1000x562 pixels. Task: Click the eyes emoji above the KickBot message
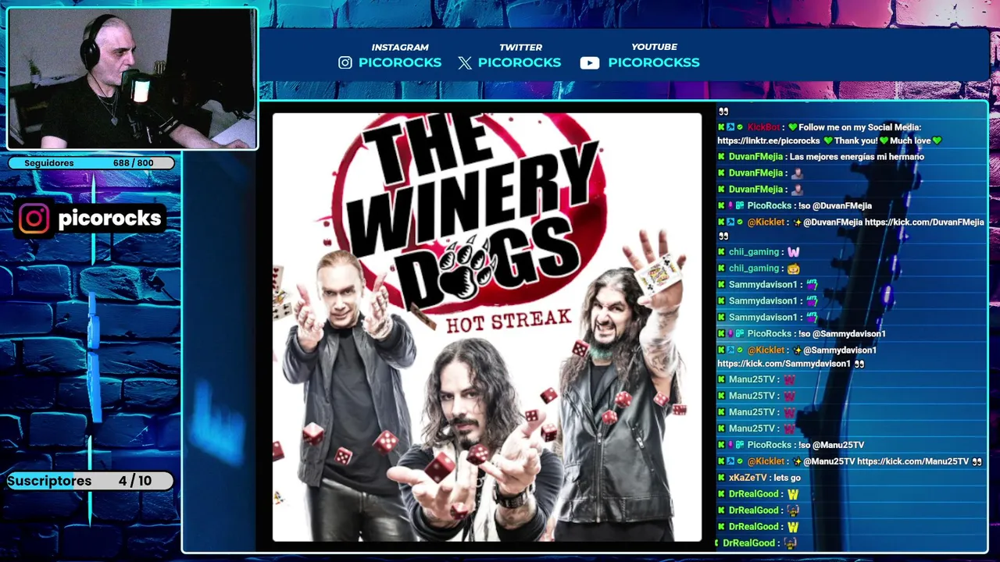tap(723, 112)
